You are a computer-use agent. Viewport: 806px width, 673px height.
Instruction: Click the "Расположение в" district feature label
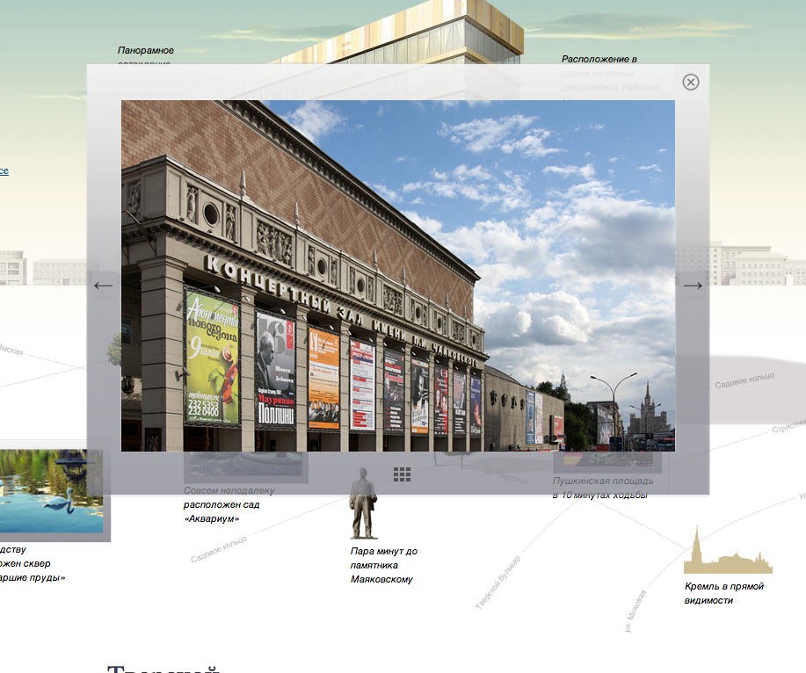[599, 59]
